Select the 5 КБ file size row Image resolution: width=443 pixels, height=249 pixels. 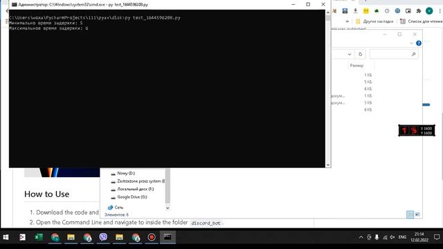coord(368,82)
